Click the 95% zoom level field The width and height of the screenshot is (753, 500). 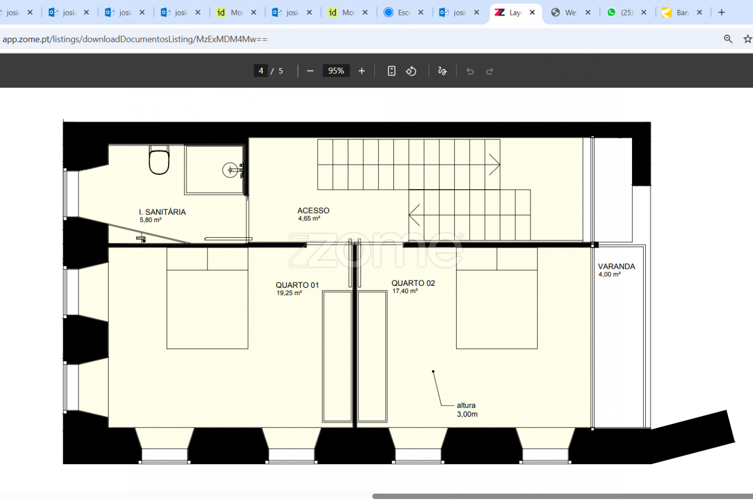point(336,71)
